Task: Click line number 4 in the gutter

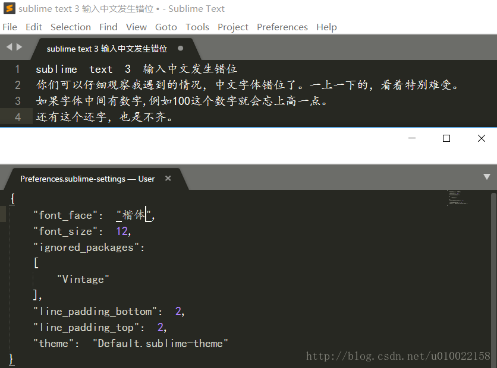Action: click(17, 117)
